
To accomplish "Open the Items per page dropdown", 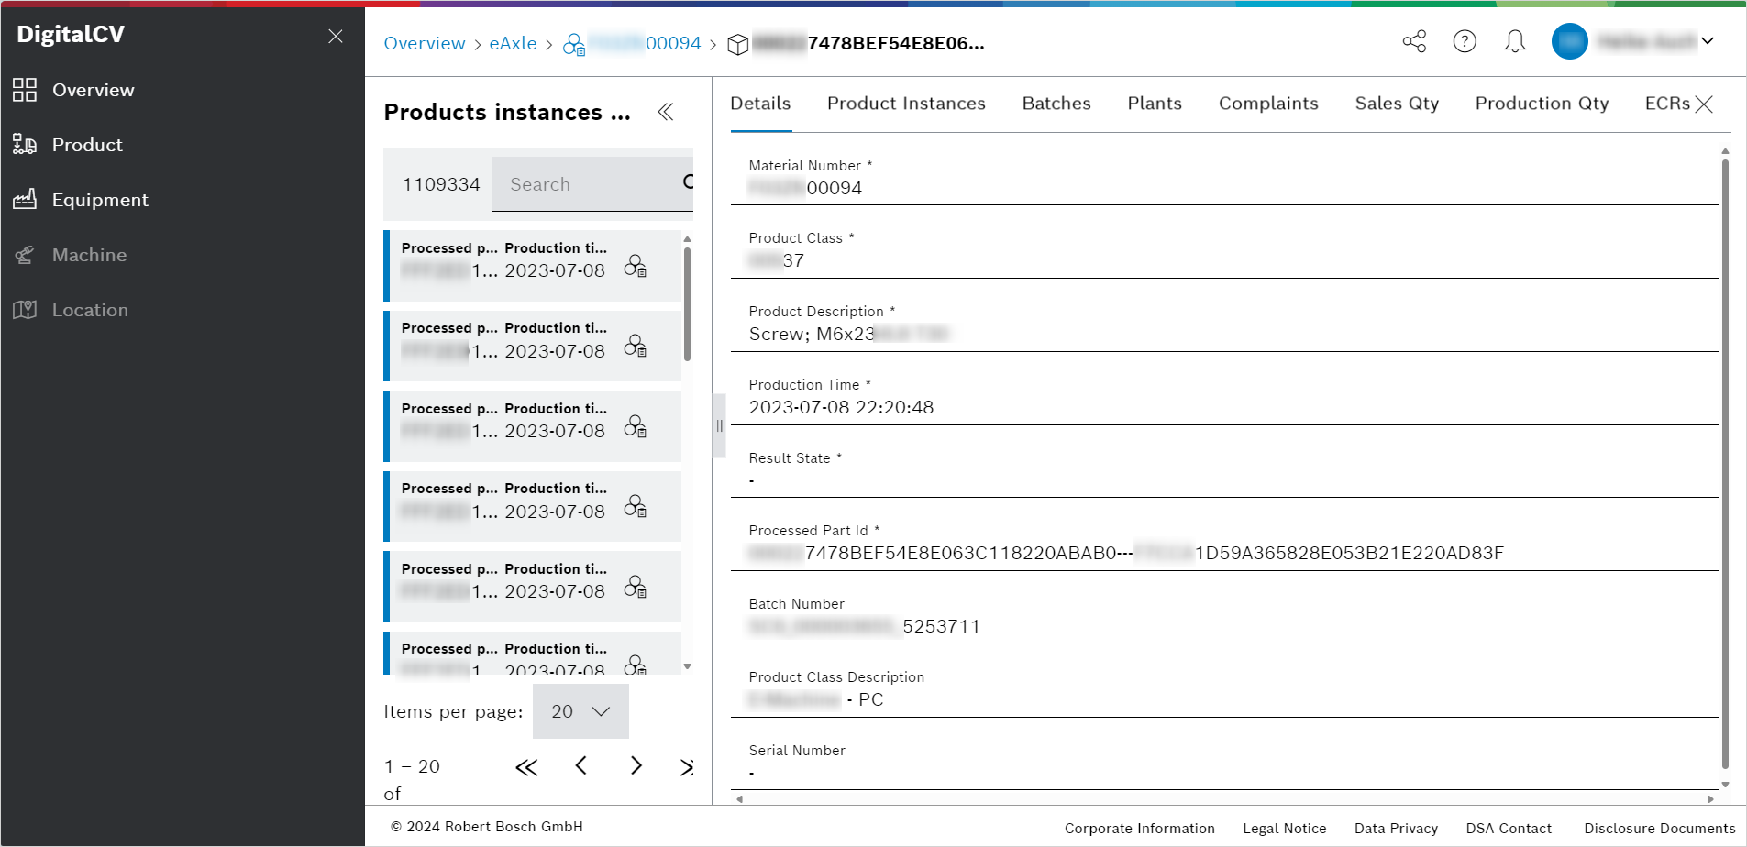I will pyautogui.click(x=580, y=711).
